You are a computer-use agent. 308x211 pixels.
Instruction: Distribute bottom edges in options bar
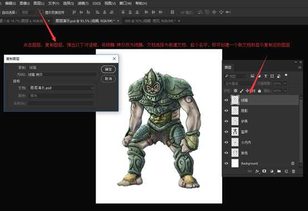click(137, 12)
